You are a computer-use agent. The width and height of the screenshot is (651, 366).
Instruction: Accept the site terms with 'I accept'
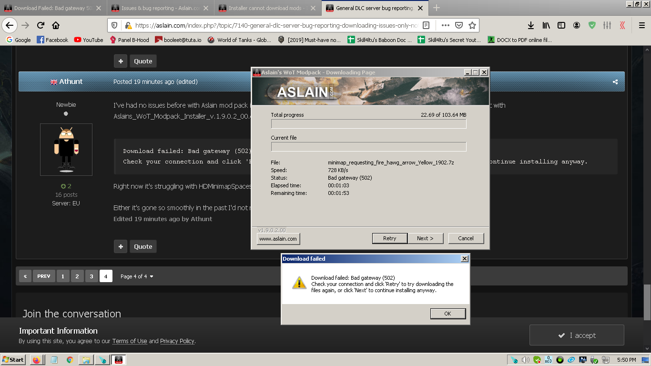coord(577,335)
